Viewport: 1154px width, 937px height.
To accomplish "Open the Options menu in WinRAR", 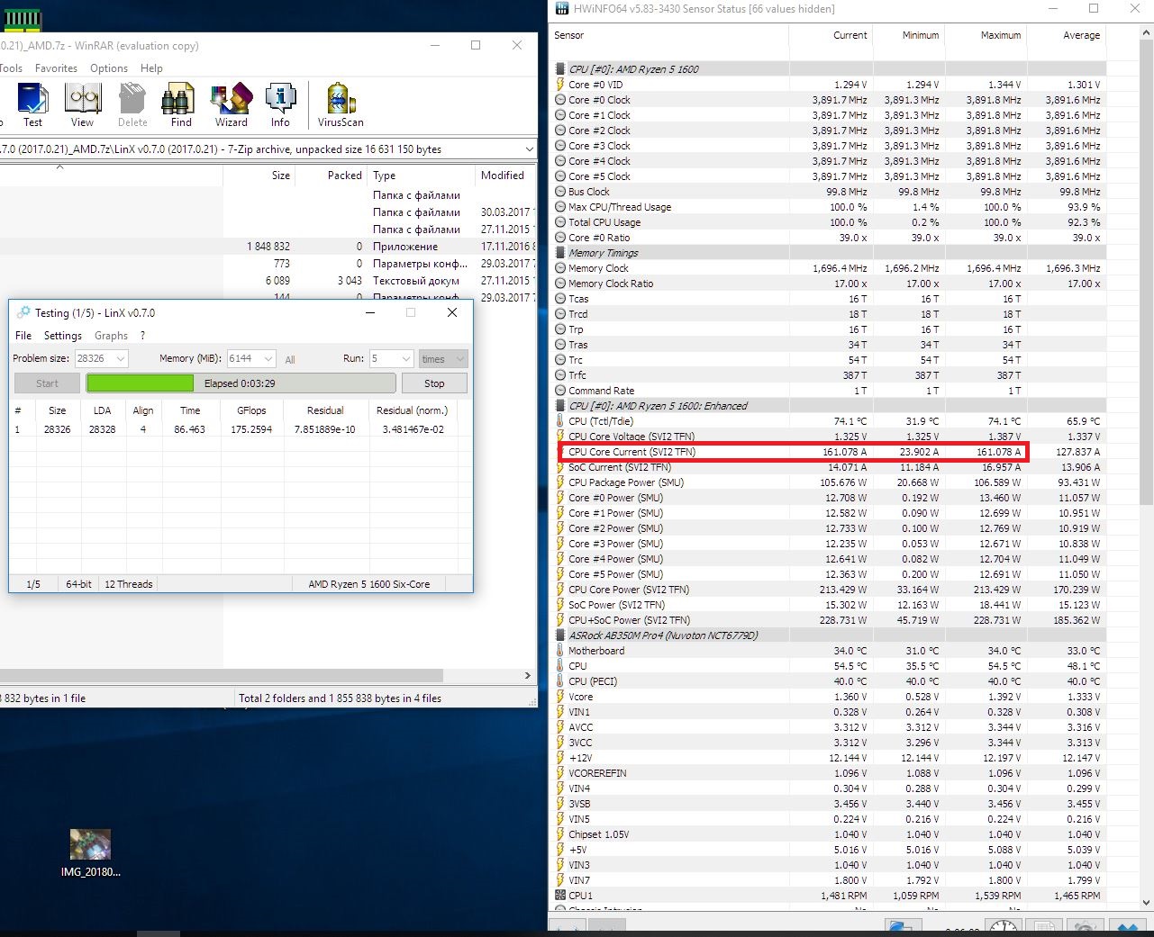I will pyautogui.click(x=109, y=68).
